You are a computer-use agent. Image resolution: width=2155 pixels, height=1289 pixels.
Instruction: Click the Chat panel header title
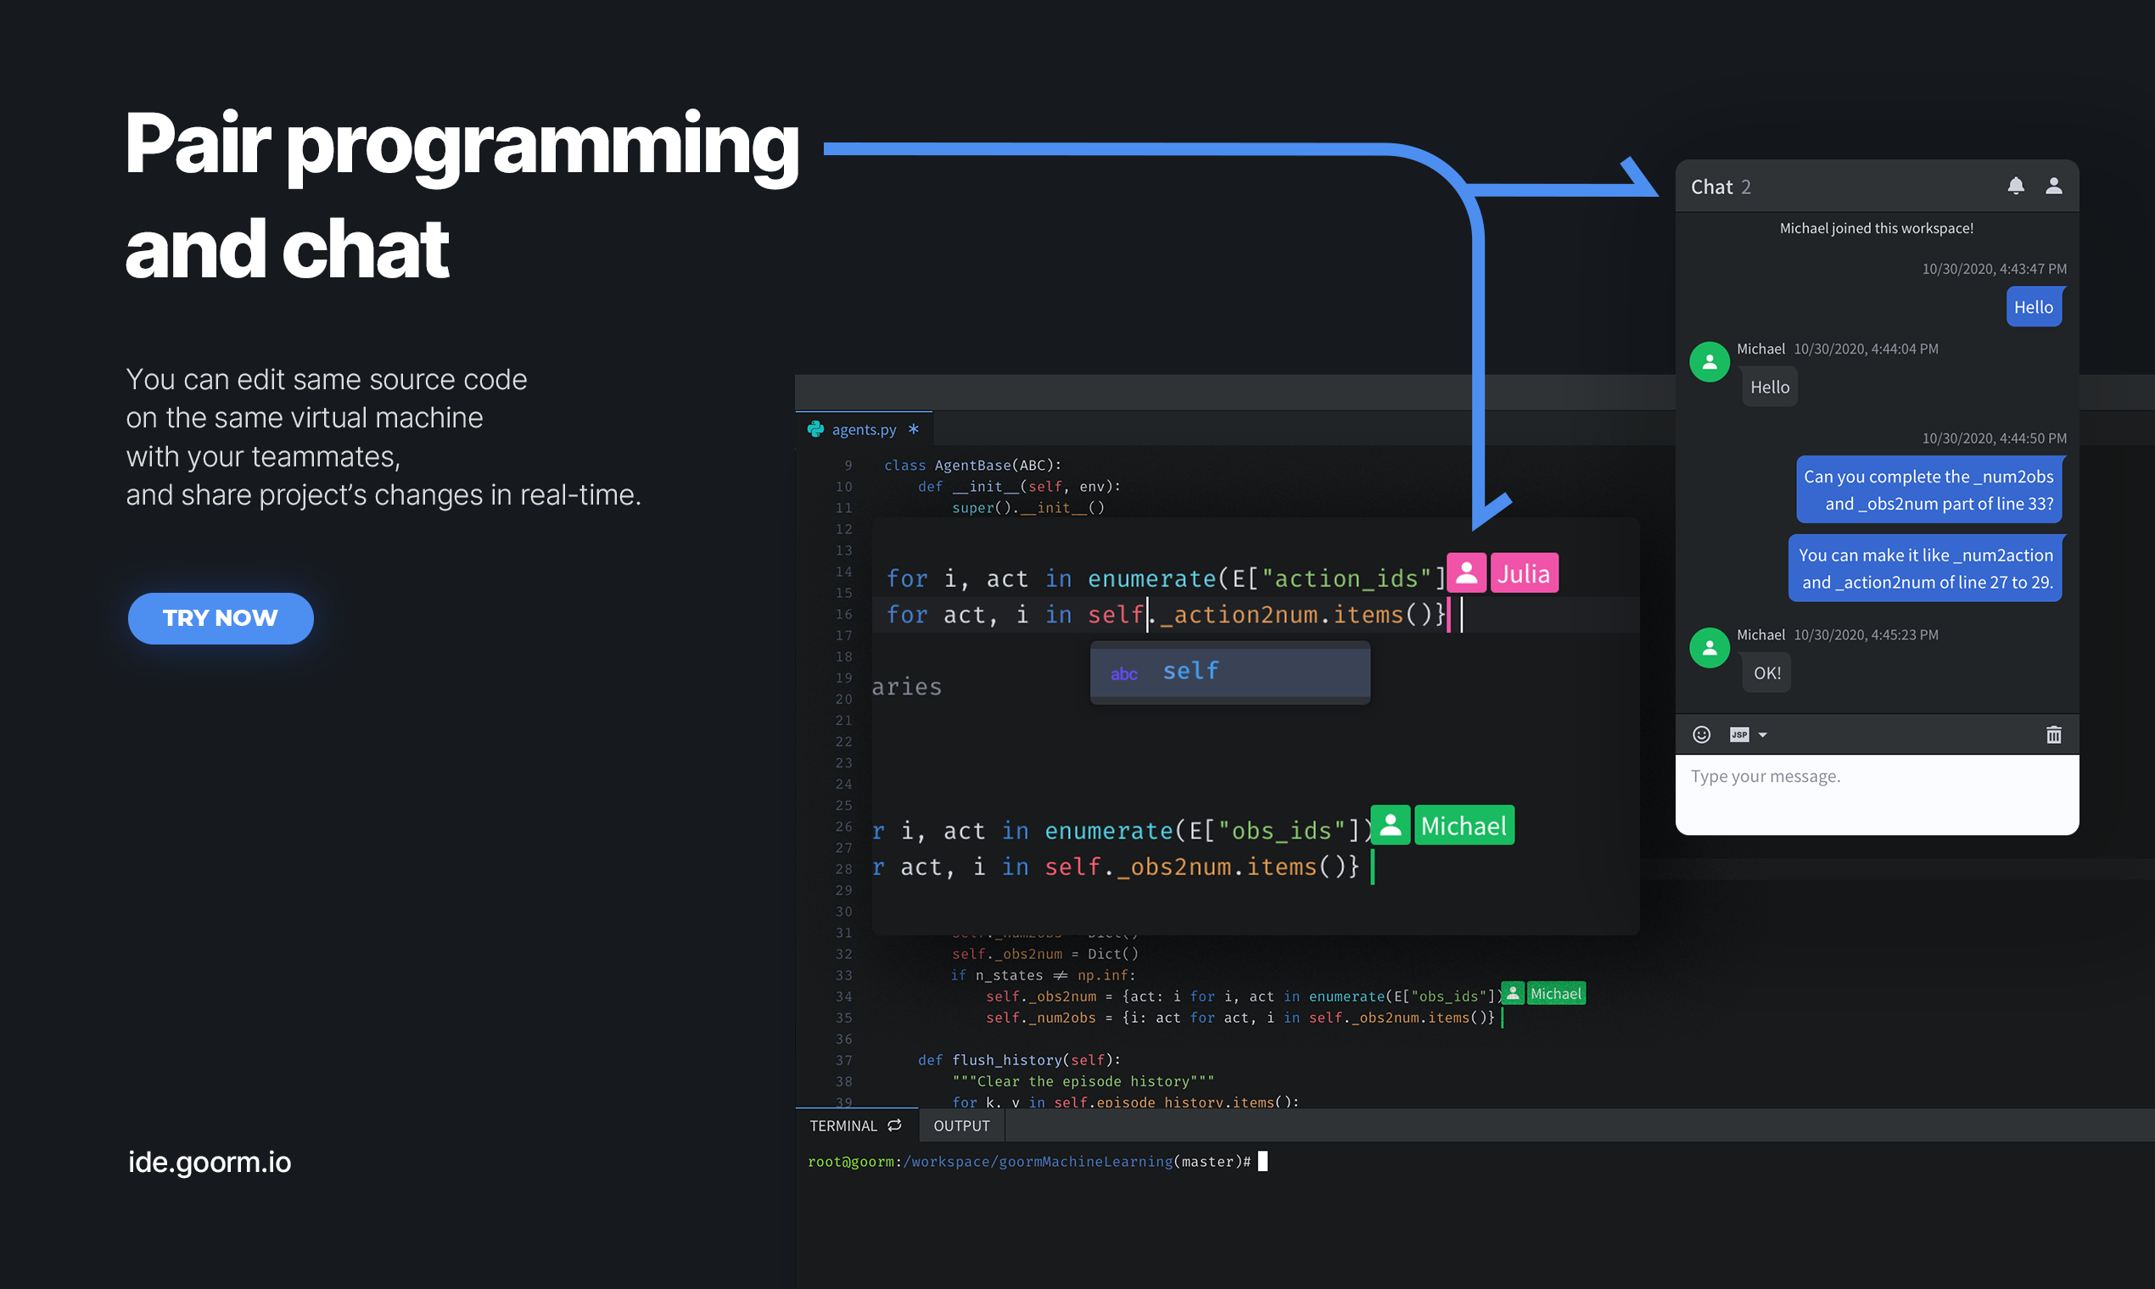[1711, 187]
